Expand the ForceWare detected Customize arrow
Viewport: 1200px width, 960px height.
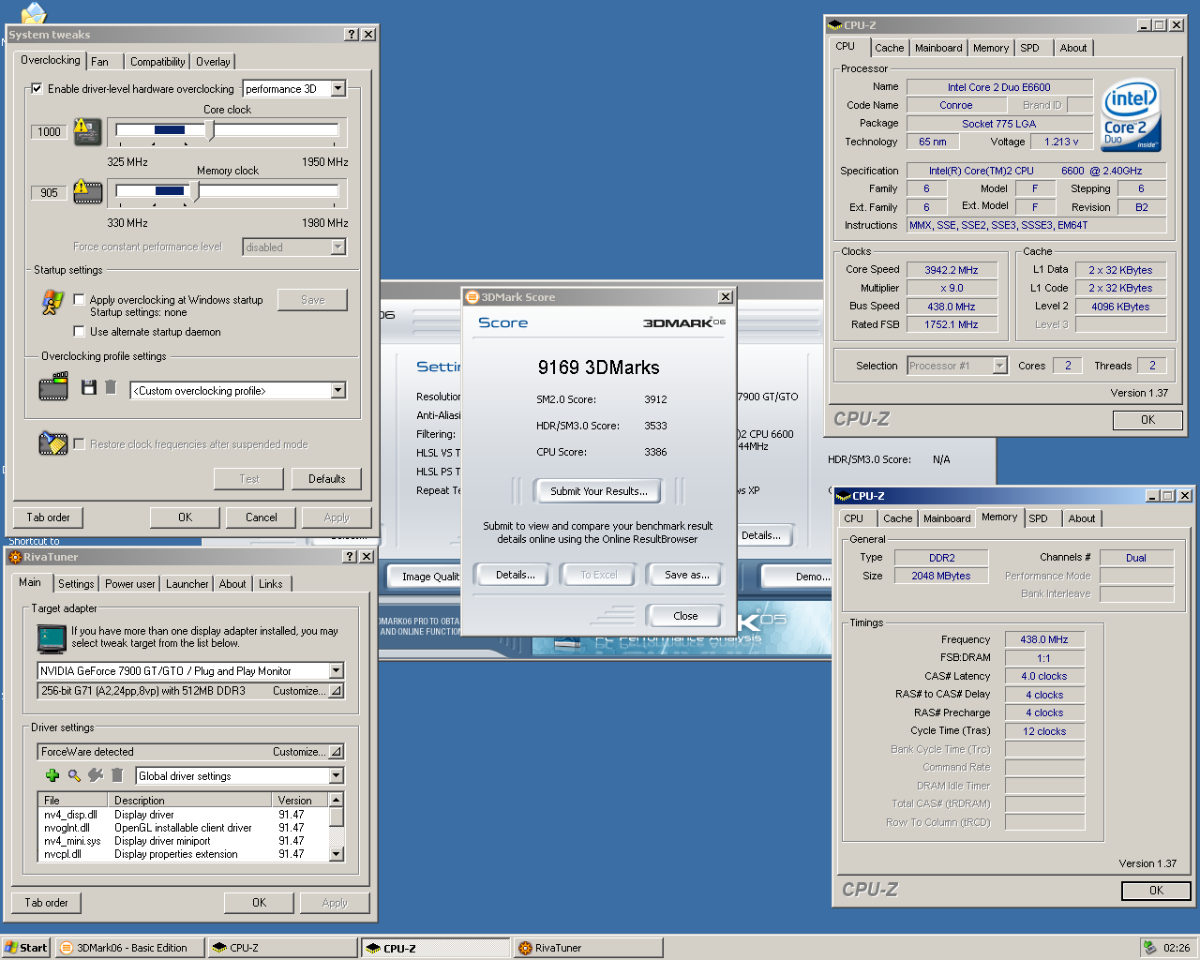point(336,751)
